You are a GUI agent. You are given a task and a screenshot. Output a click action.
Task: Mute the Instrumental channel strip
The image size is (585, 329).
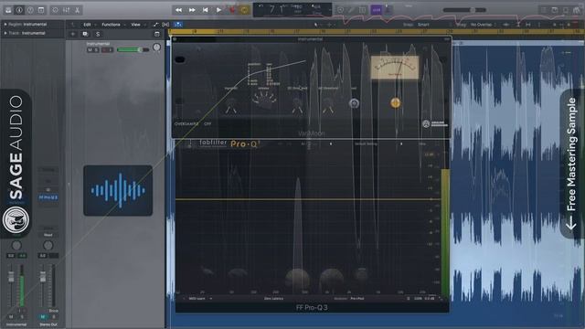pos(11,317)
